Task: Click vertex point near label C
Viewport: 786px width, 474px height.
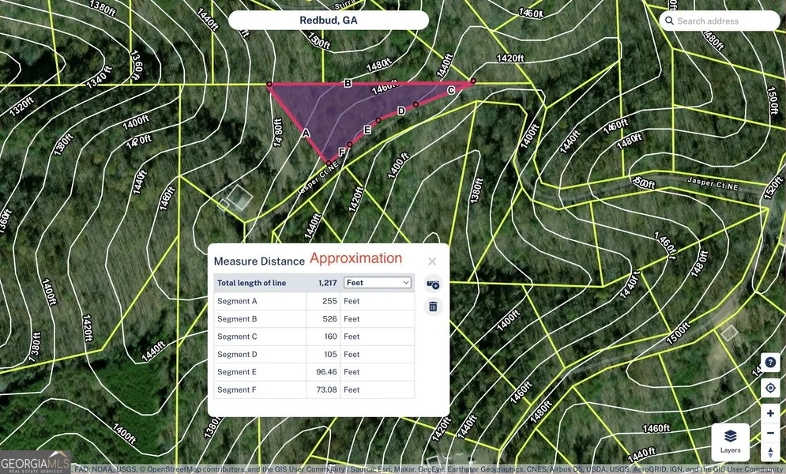Action: (x=473, y=81)
